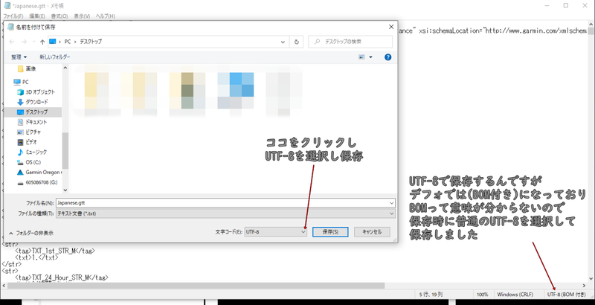Viewport: 595px width, 305px height.
Task: Open ミュージック folder
Action: click(x=32, y=152)
